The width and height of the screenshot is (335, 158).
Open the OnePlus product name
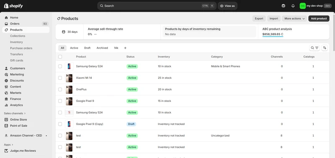pos(81,89)
